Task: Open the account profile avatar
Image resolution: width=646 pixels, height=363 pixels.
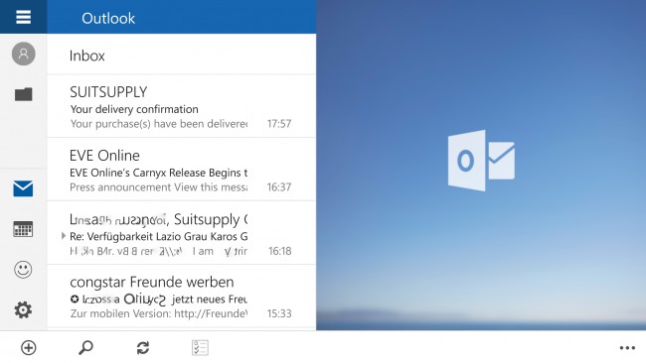Action: pyautogui.click(x=24, y=54)
